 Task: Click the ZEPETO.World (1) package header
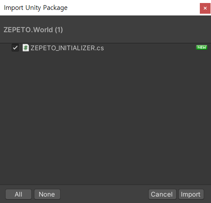point(33,30)
